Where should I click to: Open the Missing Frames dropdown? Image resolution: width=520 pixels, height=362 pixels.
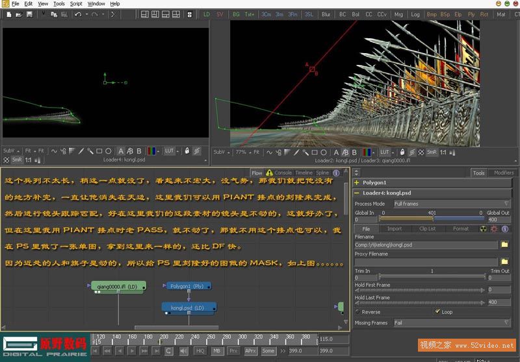pyautogui.click(x=452, y=322)
